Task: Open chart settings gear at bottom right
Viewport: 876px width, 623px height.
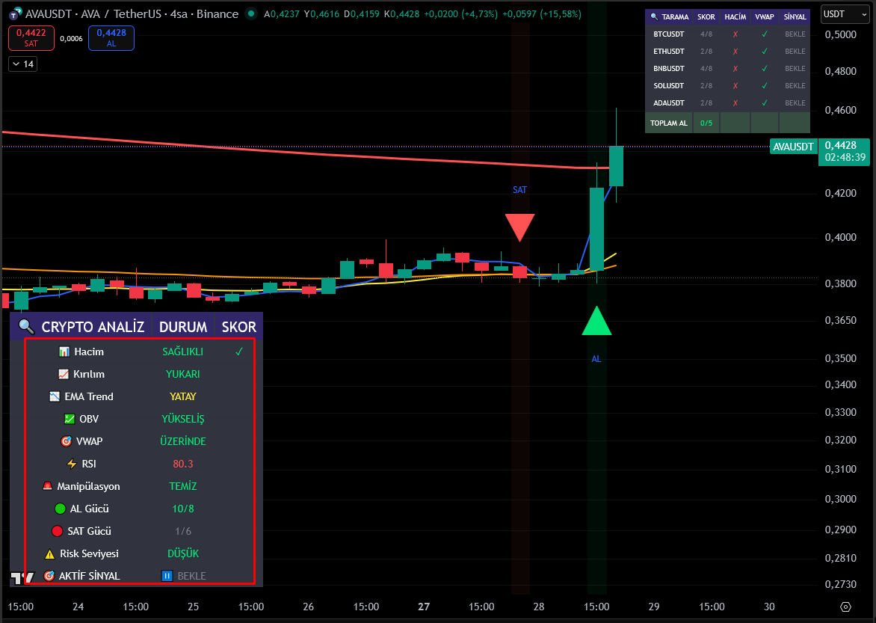Action: click(x=845, y=607)
